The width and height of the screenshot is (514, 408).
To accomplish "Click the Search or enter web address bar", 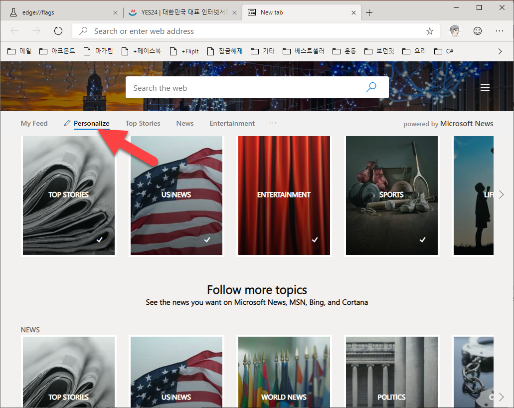I will 256,31.
